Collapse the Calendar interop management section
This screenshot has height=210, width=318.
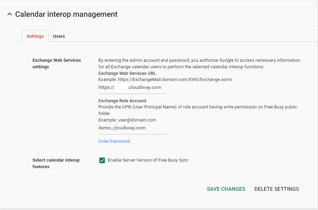pos(9,14)
